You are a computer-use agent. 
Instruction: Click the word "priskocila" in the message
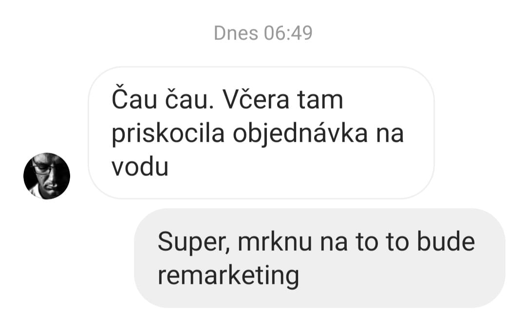168,135
